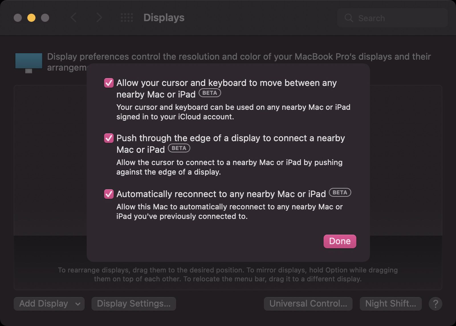
Task: Click the BETA badge next to Push through
Action: [179, 148]
